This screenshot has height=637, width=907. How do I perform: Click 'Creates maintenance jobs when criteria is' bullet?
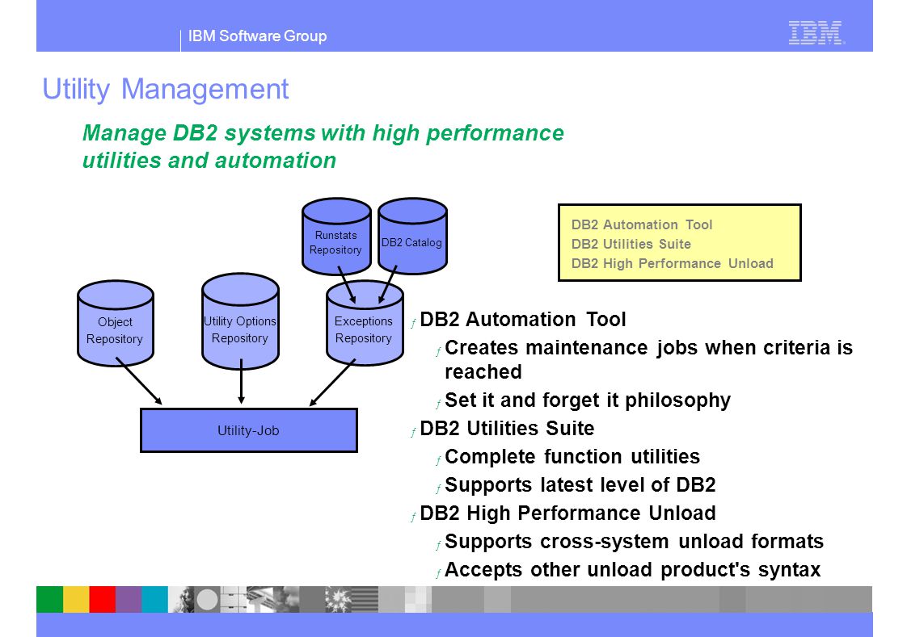(648, 348)
